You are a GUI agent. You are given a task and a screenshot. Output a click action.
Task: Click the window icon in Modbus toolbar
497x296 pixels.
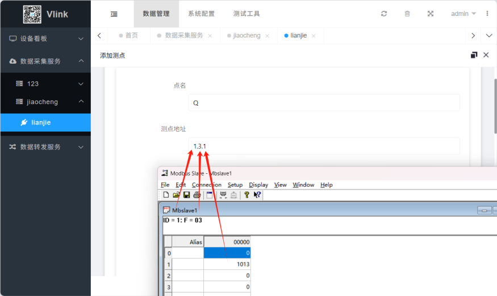210,195
